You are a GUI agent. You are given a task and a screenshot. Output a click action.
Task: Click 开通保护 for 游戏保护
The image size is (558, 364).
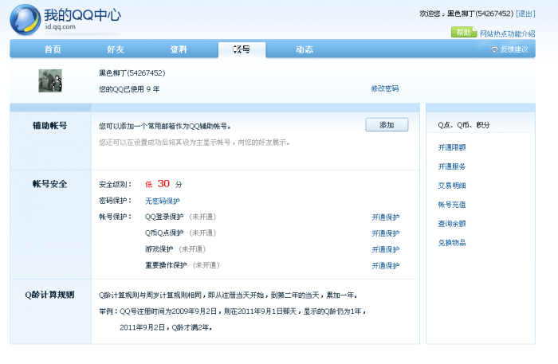tap(385, 249)
